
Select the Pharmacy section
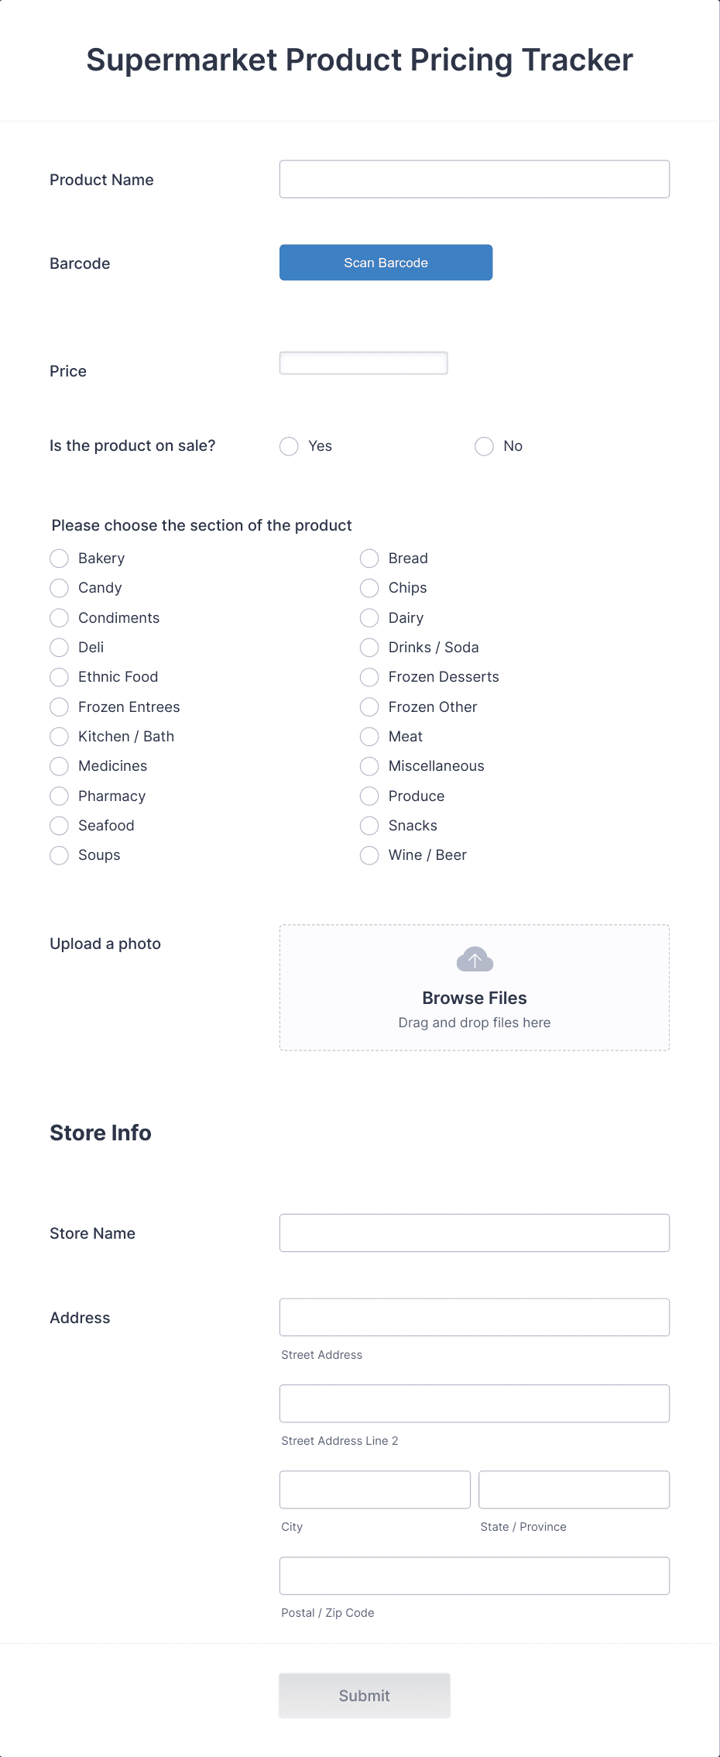59,796
